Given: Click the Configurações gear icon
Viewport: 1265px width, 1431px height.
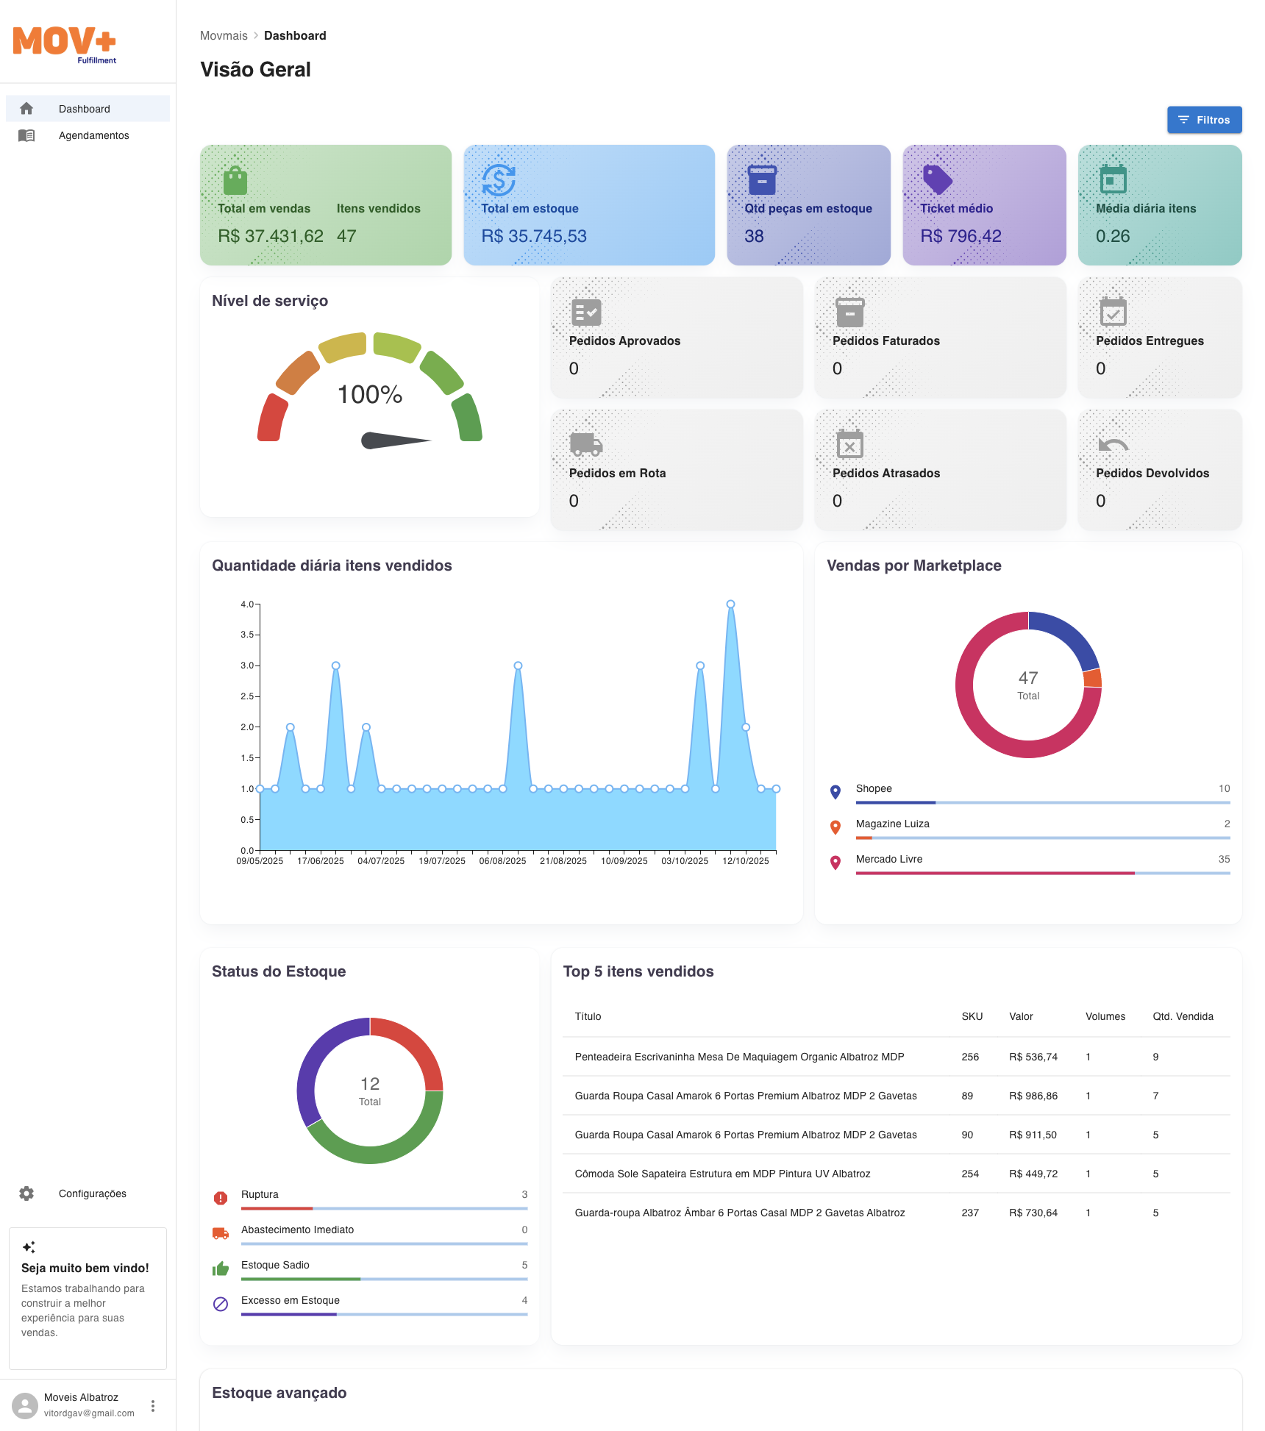Looking at the screenshot, I should [x=26, y=1193].
